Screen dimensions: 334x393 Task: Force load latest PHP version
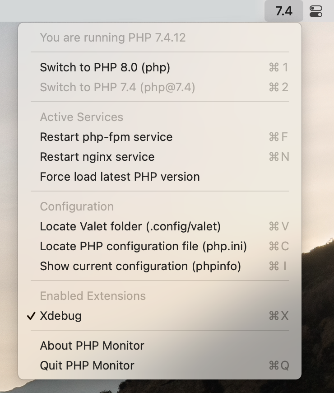coord(160,177)
